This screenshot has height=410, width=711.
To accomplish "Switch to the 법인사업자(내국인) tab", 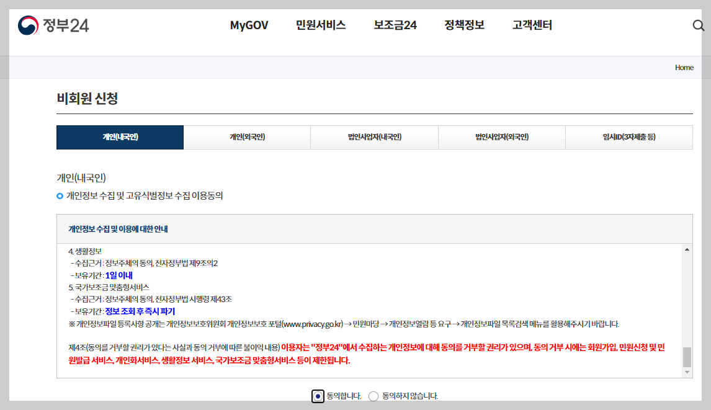I will (x=374, y=136).
